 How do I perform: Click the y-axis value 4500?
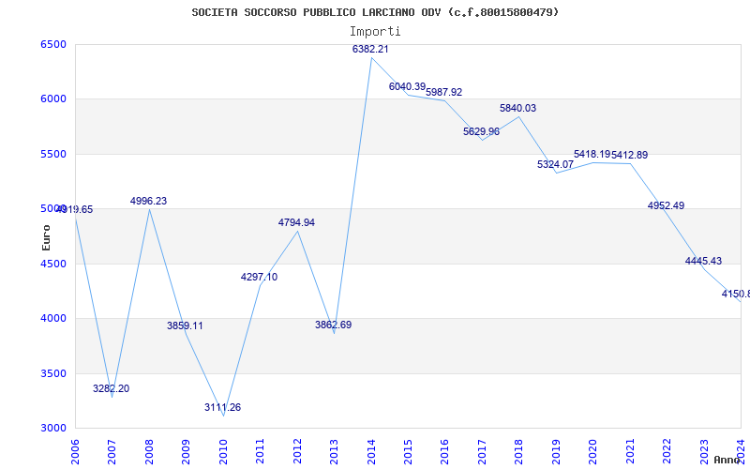tap(53, 264)
